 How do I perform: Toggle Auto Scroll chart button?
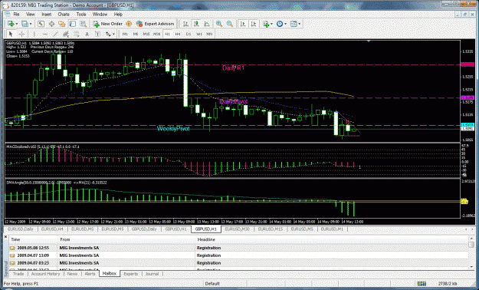click(x=243, y=24)
